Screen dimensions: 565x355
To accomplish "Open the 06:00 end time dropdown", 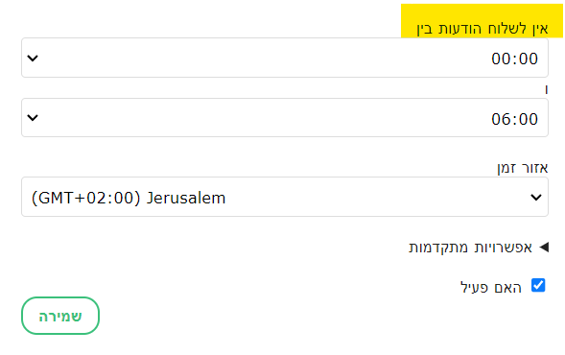I will coord(285,118).
